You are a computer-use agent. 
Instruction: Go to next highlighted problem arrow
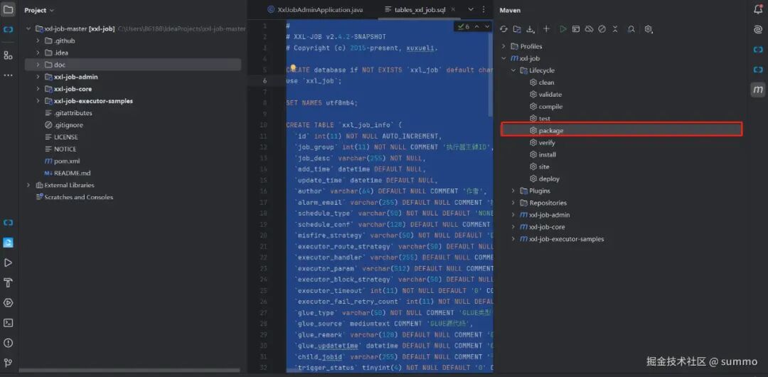pos(487,26)
